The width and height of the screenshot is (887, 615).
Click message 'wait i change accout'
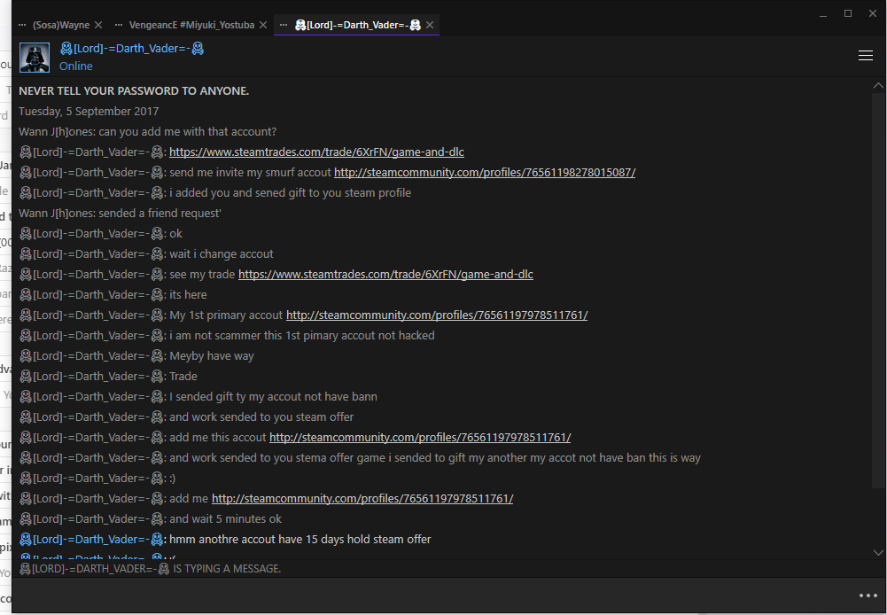(x=222, y=254)
